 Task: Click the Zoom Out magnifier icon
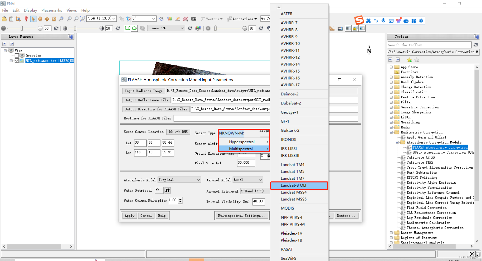76,19
